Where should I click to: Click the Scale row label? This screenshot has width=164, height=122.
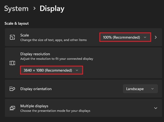[x=25, y=35]
